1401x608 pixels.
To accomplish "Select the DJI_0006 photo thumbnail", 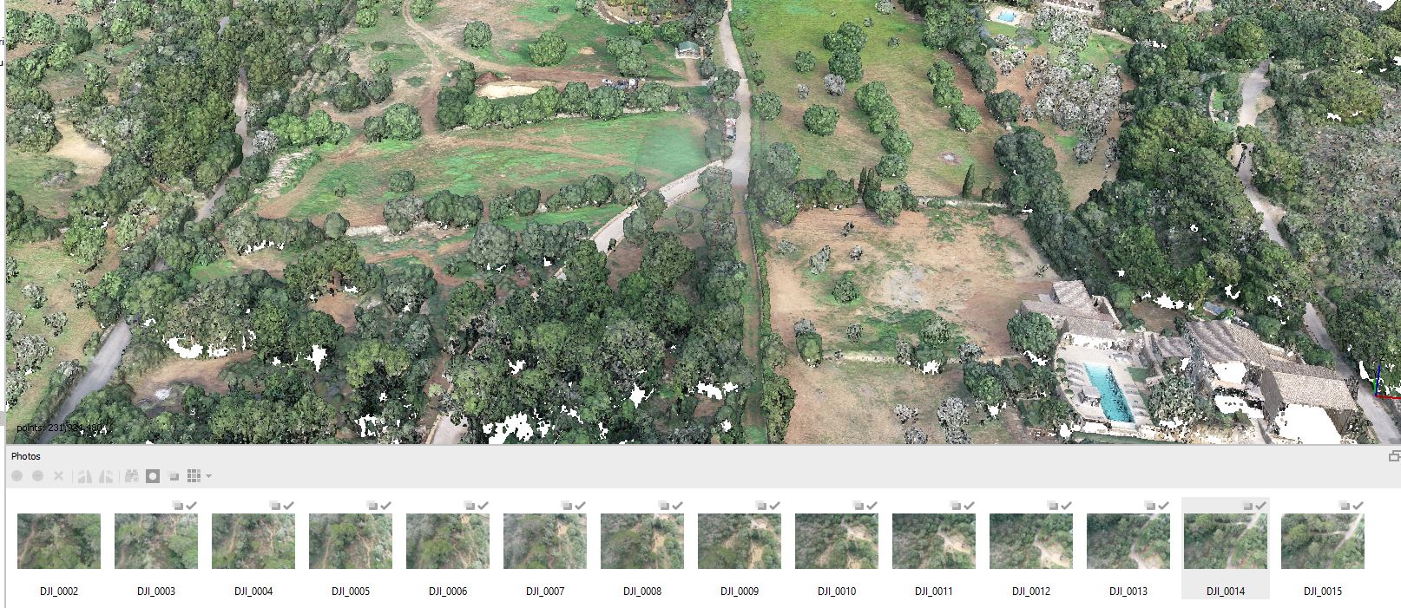I will tap(448, 541).
